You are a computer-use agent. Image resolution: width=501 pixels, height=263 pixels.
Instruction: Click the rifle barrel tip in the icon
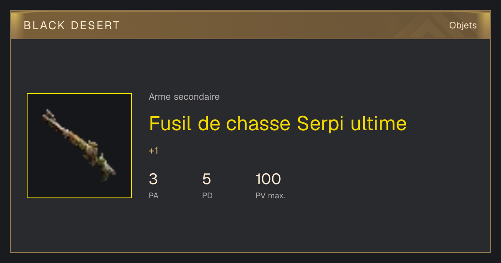[47, 113]
